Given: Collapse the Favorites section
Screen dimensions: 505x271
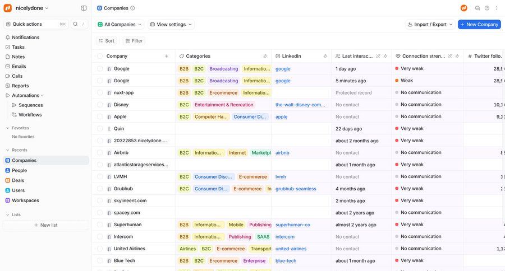Looking at the screenshot, I should pyautogui.click(x=8, y=128).
